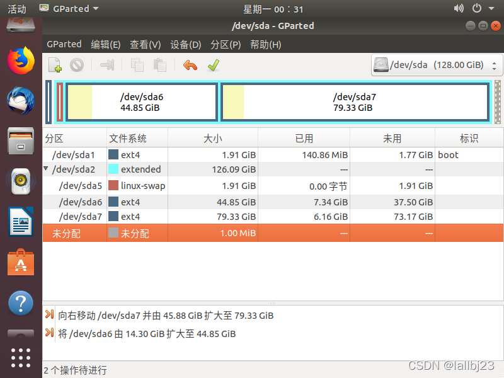The width and height of the screenshot is (504, 378).
Task: Open the 查看(V) menu
Action: (x=146, y=44)
